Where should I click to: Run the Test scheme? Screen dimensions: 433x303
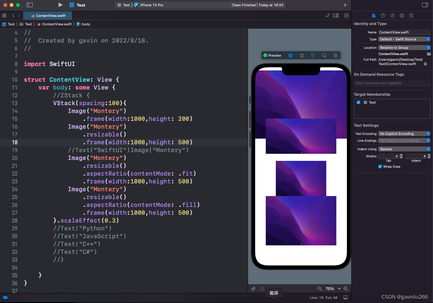click(x=60, y=5)
